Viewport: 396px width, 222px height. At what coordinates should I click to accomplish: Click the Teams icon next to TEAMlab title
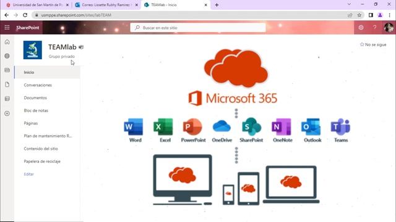[81, 47]
